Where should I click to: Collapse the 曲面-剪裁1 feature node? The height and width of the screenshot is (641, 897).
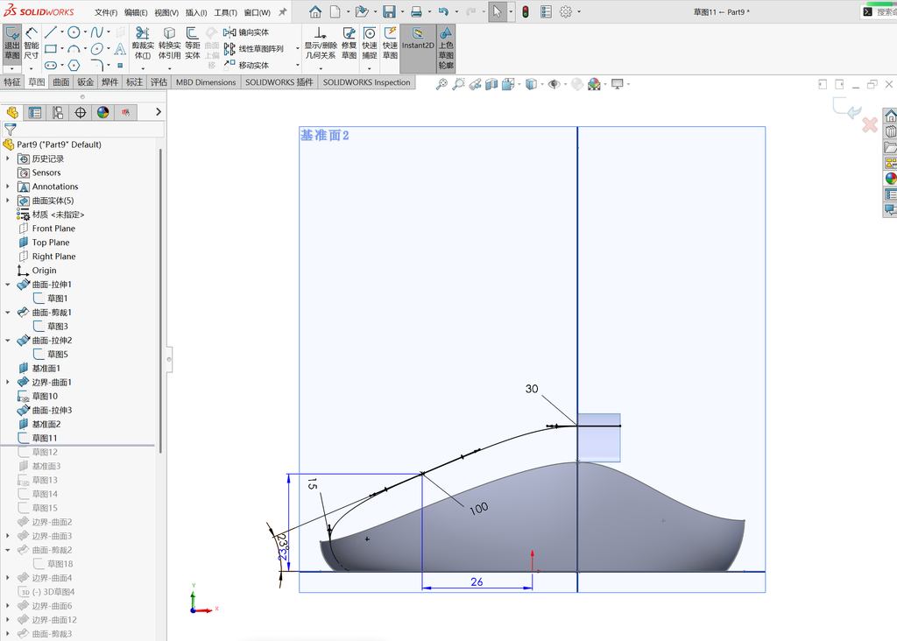tap(7, 313)
